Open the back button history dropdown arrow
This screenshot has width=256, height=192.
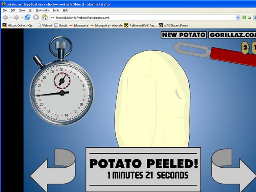pos(10,18)
